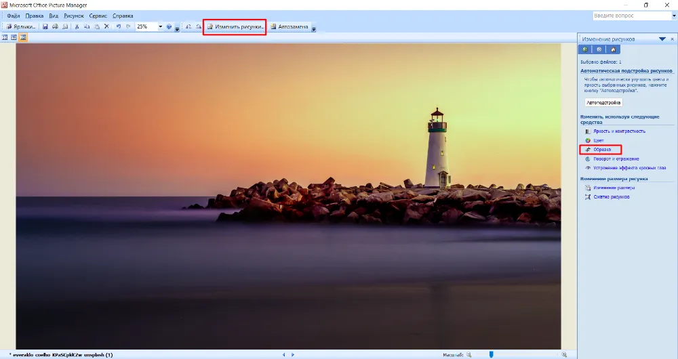Expand the toolbar options arrow after Автозамена
This screenshot has width=678, height=359.
(x=314, y=28)
